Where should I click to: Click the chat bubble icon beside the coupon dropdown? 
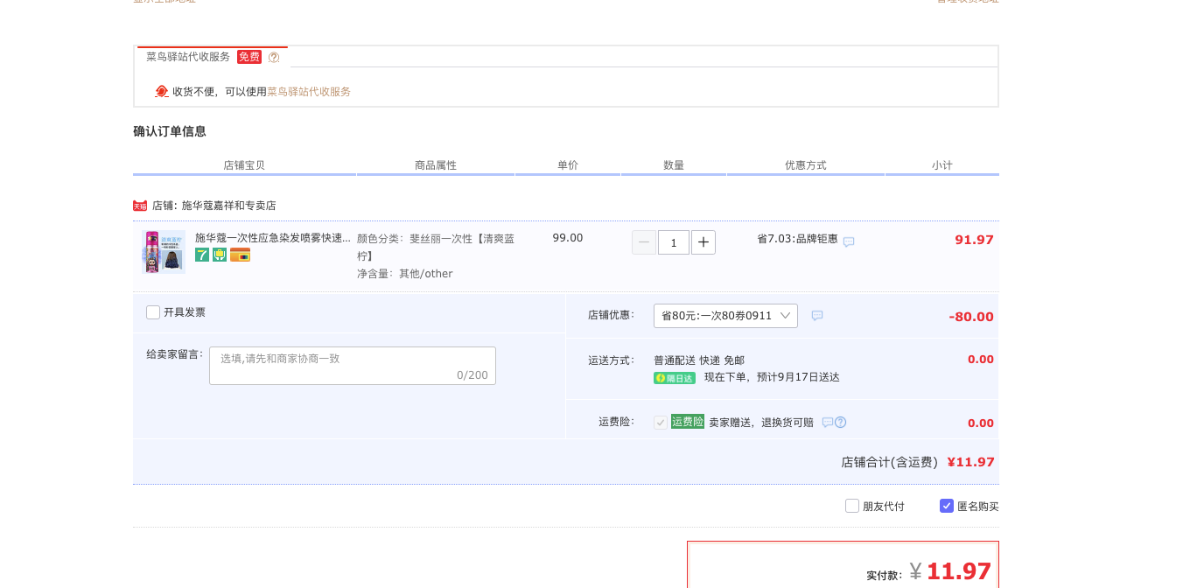pyautogui.click(x=817, y=316)
